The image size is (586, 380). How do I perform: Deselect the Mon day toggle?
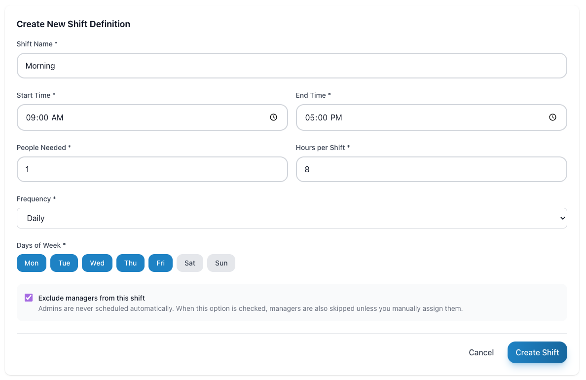coord(31,263)
